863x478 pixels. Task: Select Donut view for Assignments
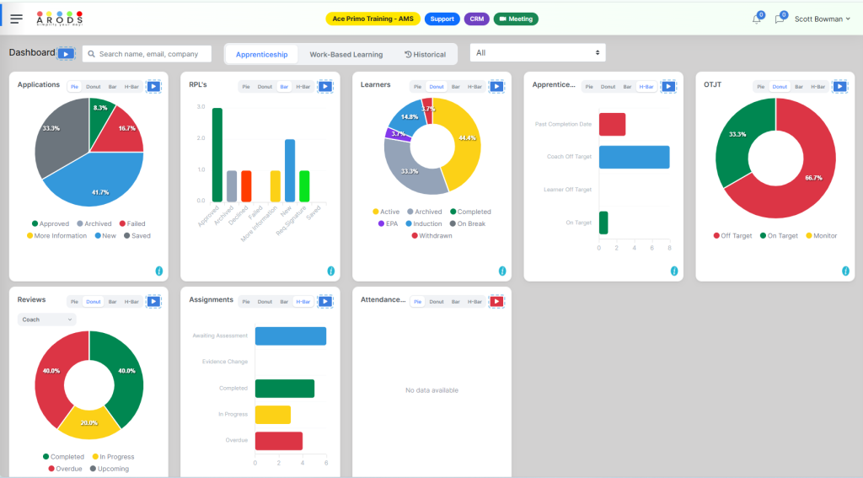click(x=265, y=302)
